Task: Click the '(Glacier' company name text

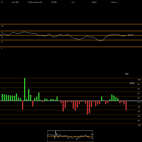Action: point(114,2)
